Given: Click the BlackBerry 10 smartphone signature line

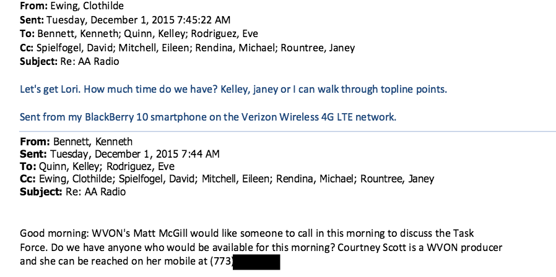Looking at the screenshot, I should (x=208, y=117).
